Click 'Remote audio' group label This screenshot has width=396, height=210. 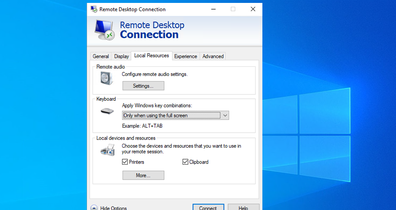tap(110, 67)
